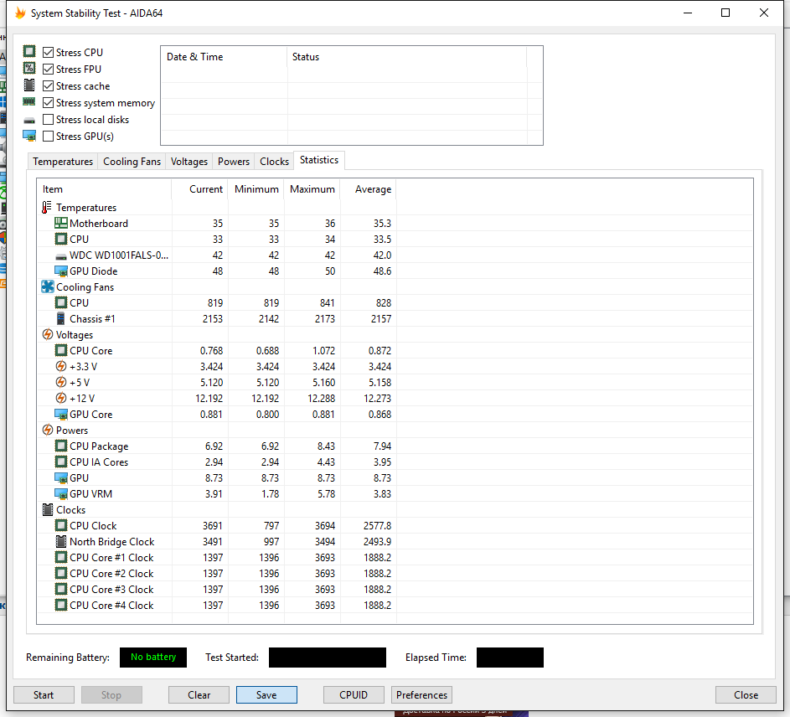Start the stability test
The image size is (790, 717).
click(44, 695)
